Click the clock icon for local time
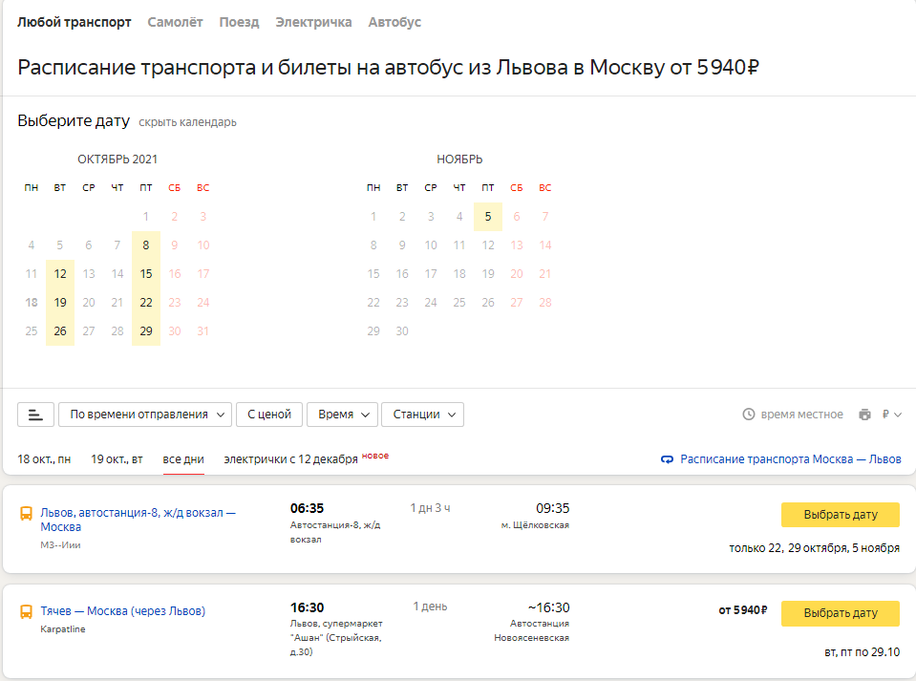The height and width of the screenshot is (681, 916). click(749, 415)
